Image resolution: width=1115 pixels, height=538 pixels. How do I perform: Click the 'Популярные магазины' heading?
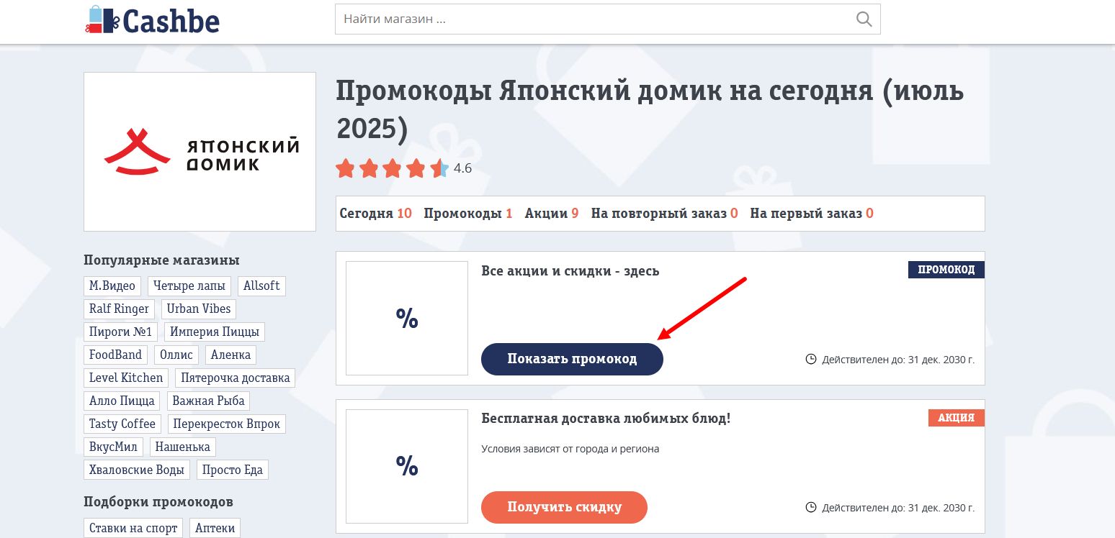(x=161, y=260)
